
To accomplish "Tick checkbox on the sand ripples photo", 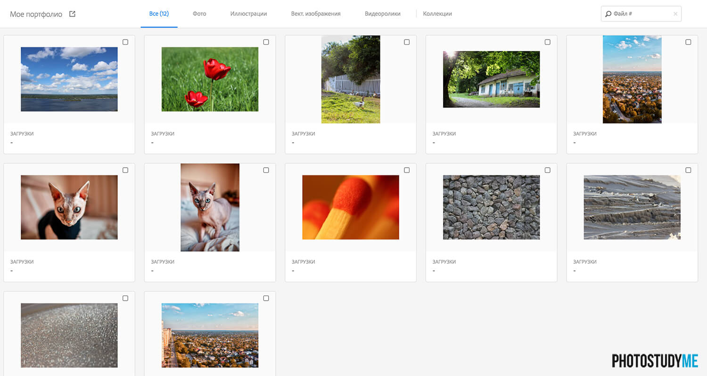I will click(688, 170).
